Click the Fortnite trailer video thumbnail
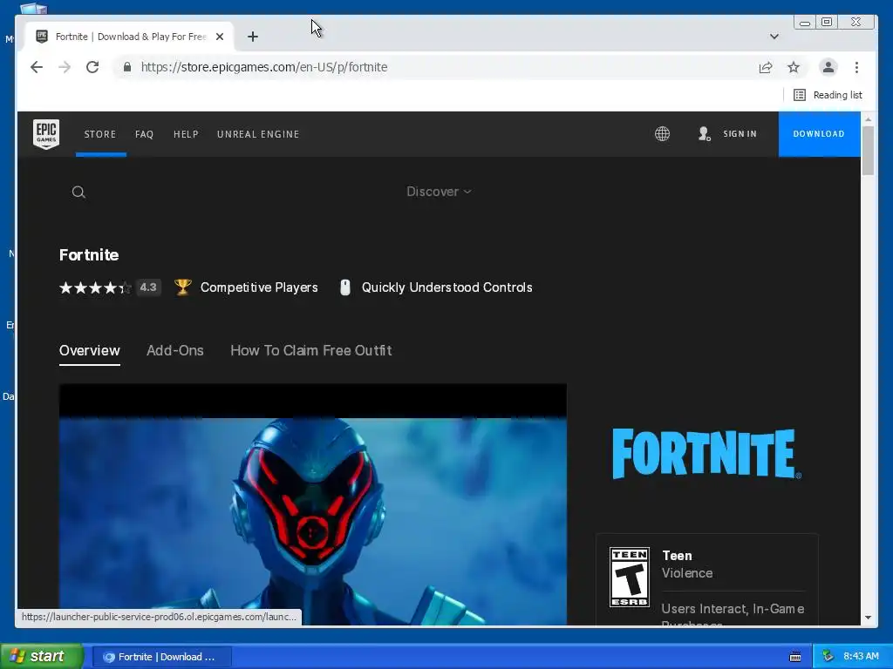Viewport: 893px width, 669px height. point(313,504)
